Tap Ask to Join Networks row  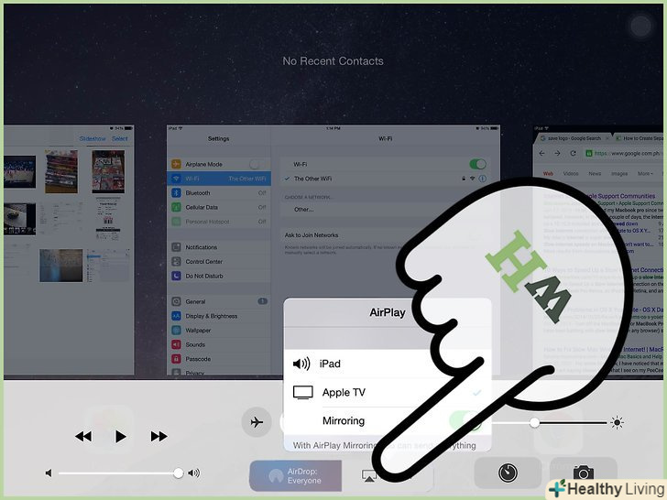click(386, 235)
